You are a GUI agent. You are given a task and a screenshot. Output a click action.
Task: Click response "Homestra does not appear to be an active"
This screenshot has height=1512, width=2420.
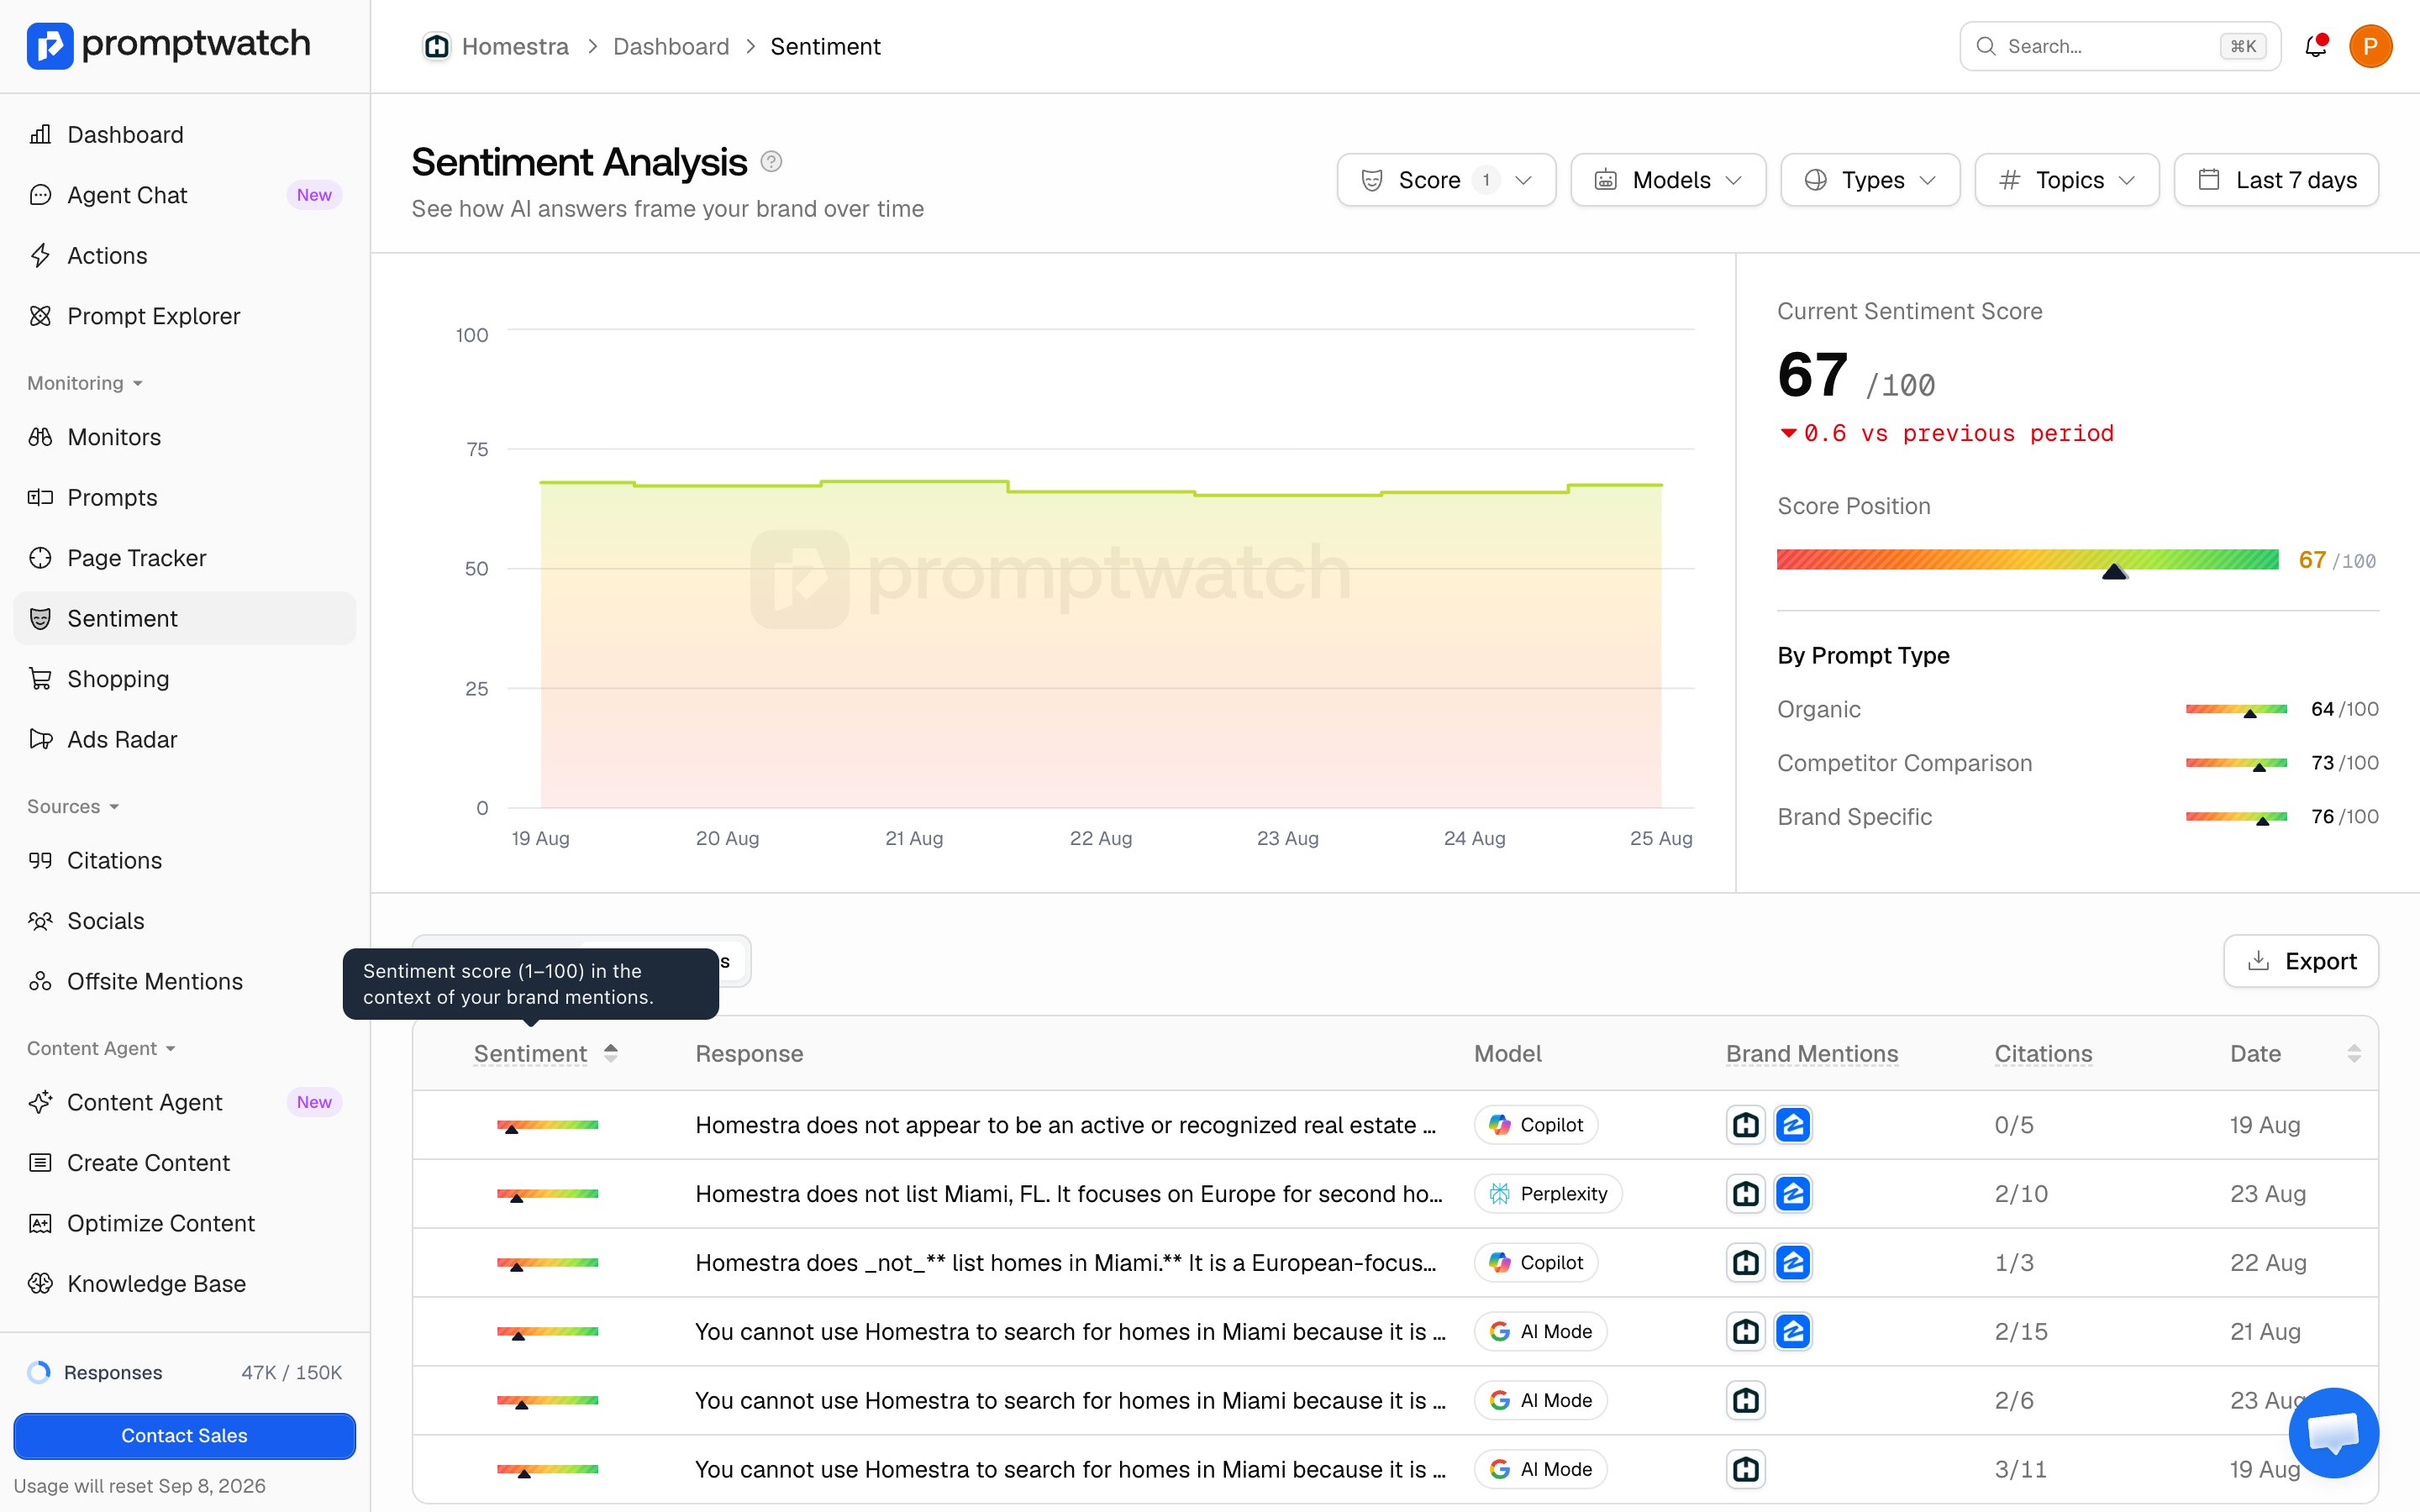(1065, 1125)
